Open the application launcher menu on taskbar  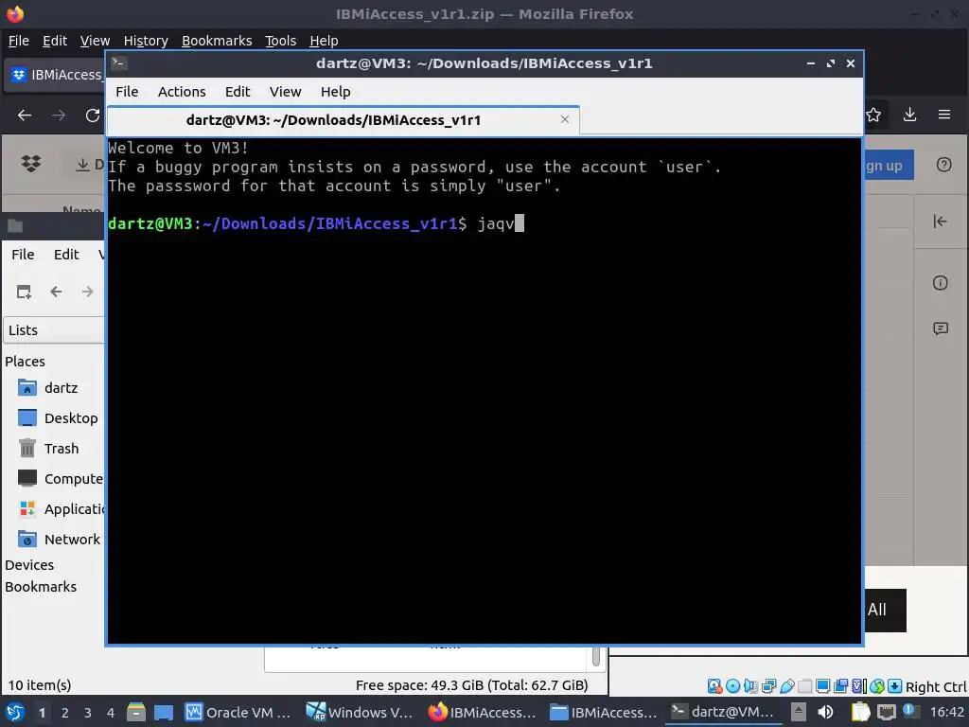pyautogui.click(x=15, y=713)
